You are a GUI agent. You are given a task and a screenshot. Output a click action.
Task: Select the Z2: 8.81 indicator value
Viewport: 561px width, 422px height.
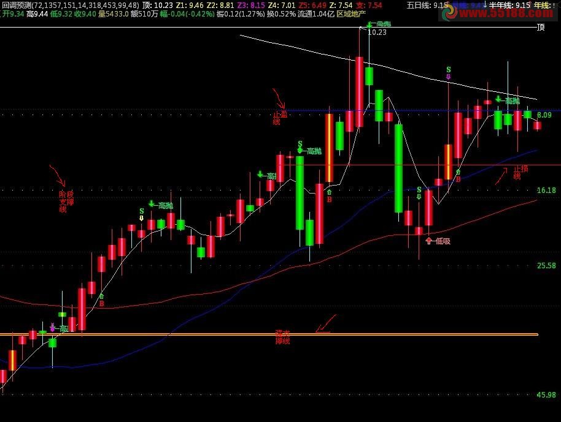point(220,6)
